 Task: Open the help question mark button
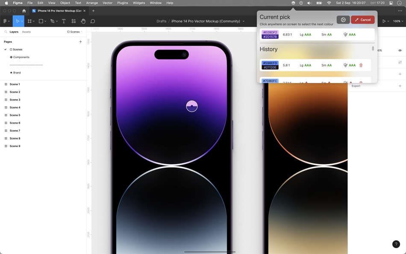[x=396, y=244]
